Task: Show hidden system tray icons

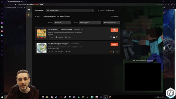Action: pos(156,97)
